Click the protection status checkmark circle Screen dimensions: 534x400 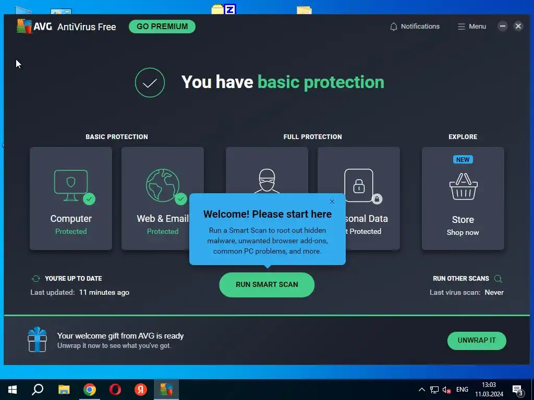coord(150,82)
